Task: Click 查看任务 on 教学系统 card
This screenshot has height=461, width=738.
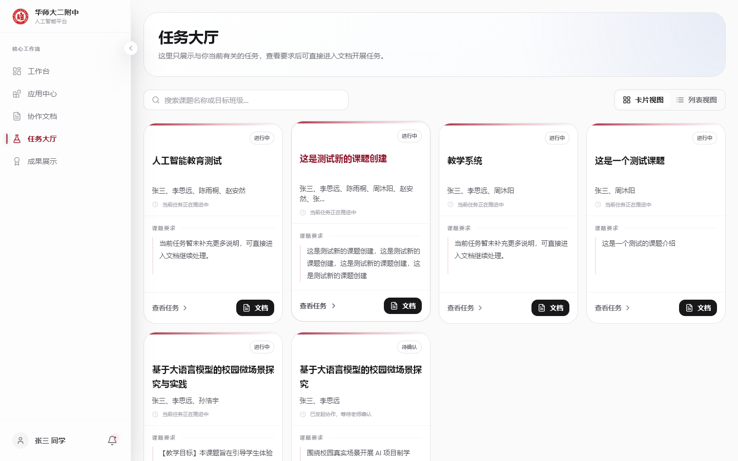Action: 465,308
